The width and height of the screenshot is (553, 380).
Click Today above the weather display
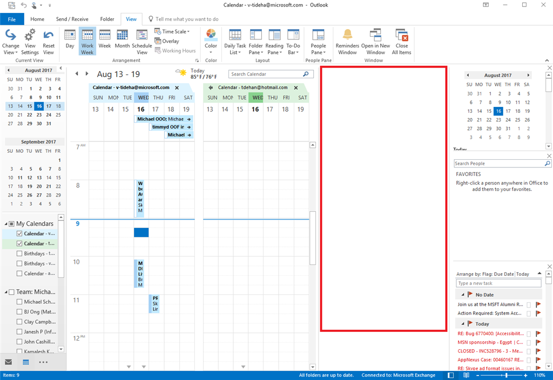(x=198, y=70)
